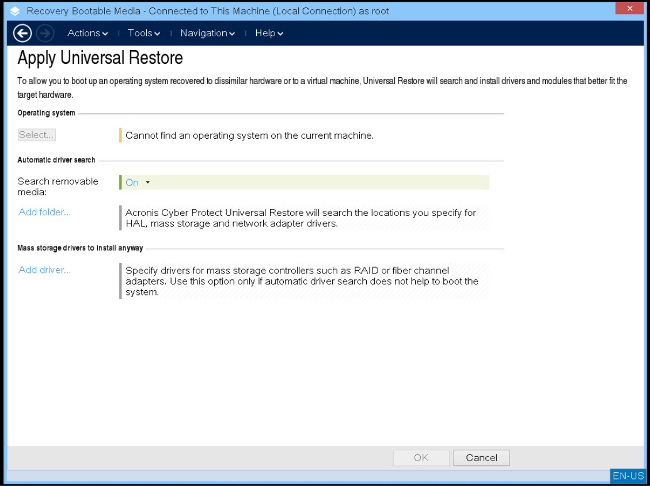Image resolution: width=650 pixels, height=486 pixels.
Task: Click the Add driver... link
Action: pos(44,269)
